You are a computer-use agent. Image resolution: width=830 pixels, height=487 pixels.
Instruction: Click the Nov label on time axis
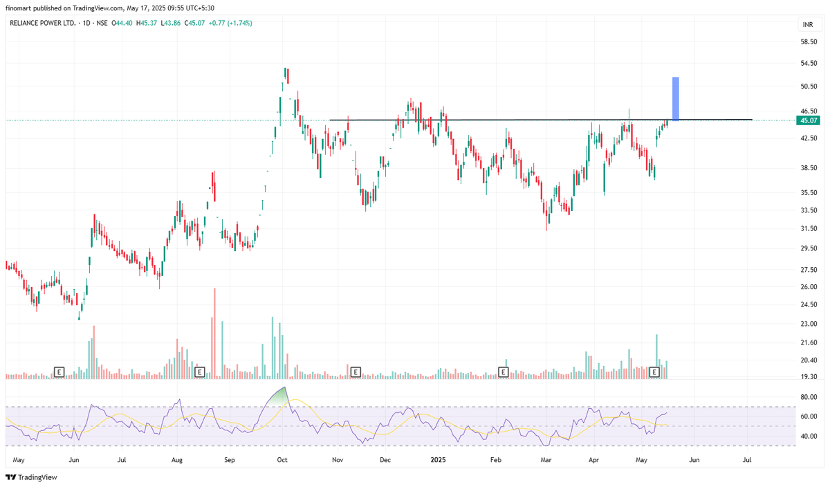click(338, 459)
